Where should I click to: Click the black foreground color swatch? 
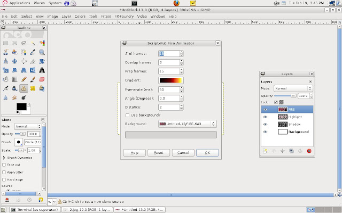(21, 106)
